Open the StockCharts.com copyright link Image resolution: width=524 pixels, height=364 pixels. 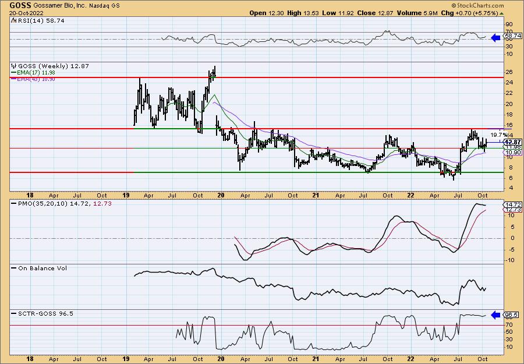tap(477, 5)
